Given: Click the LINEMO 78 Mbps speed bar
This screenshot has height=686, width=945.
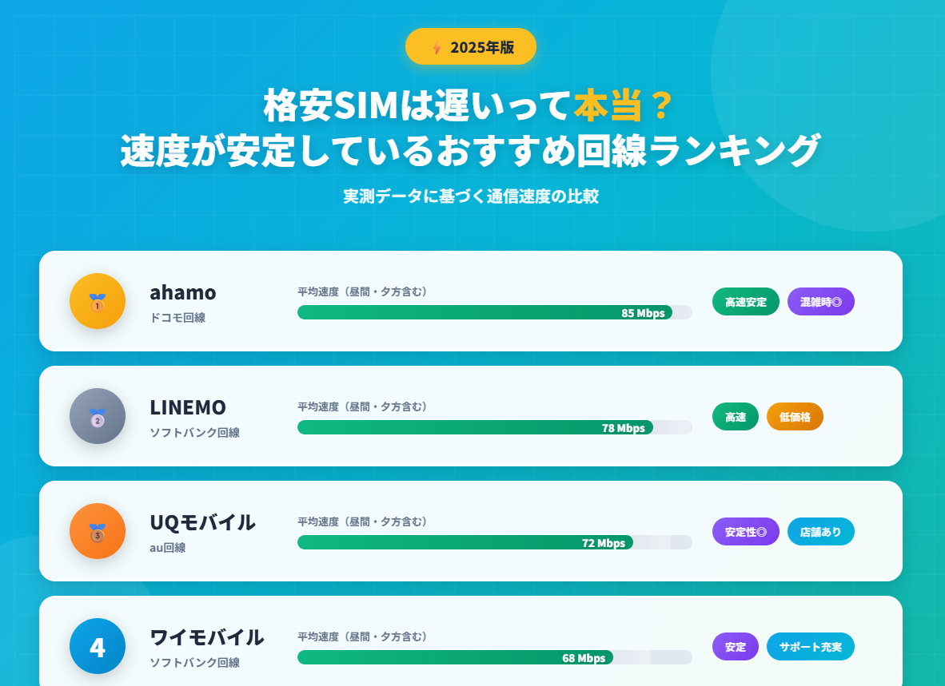Looking at the screenshot, I should [x=475, y=427].
